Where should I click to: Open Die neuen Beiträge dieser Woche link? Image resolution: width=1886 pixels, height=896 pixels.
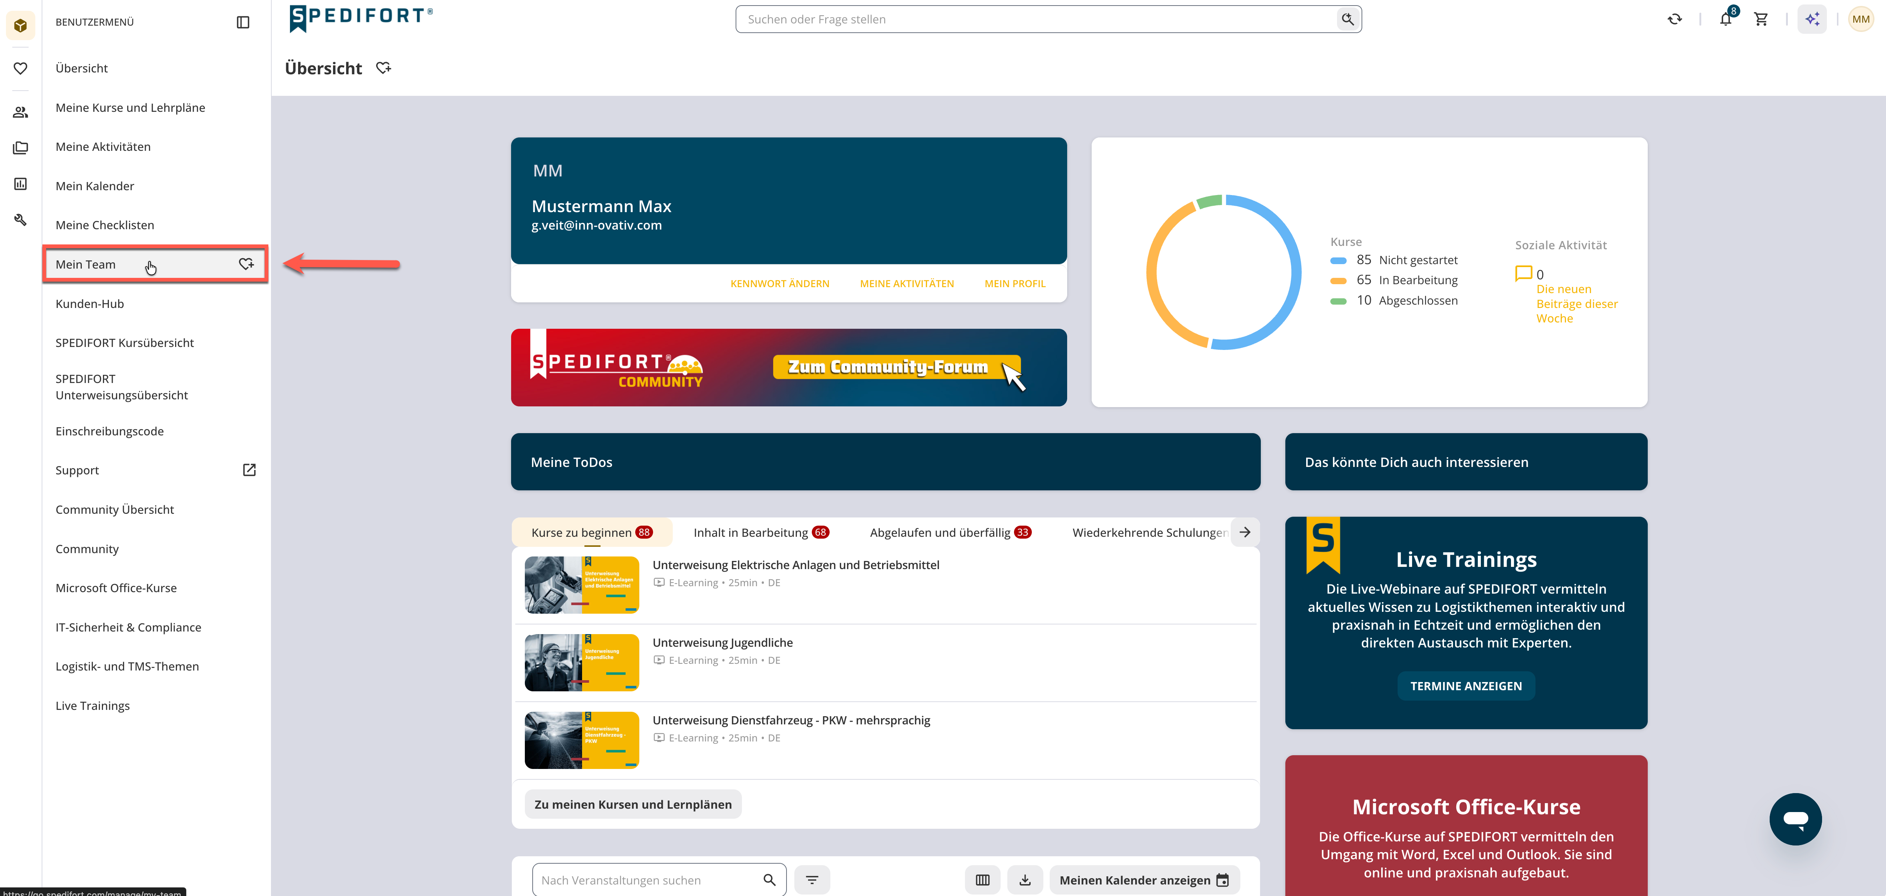pyautogui.click(x=1576, y=303)
